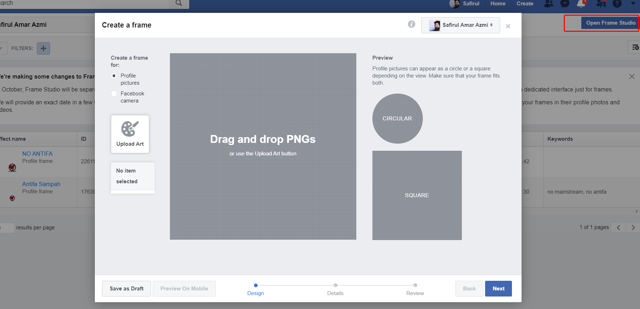Click the search input field
Screen dimensions: 640x309
point(84,4)
